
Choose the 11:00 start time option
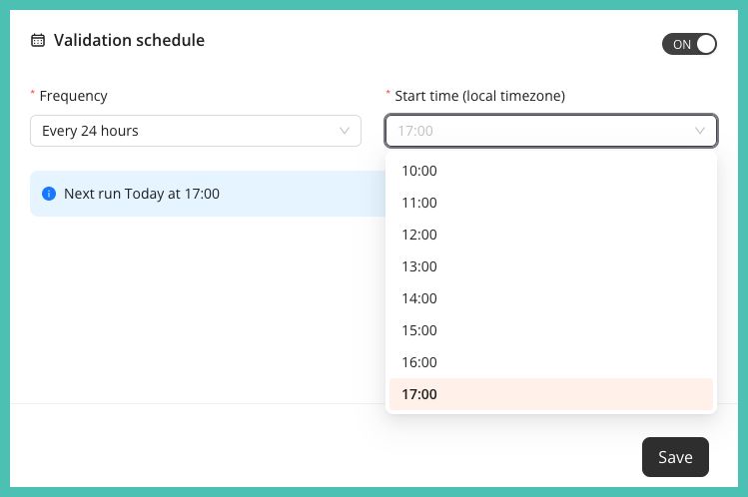(x=551, y=203)
